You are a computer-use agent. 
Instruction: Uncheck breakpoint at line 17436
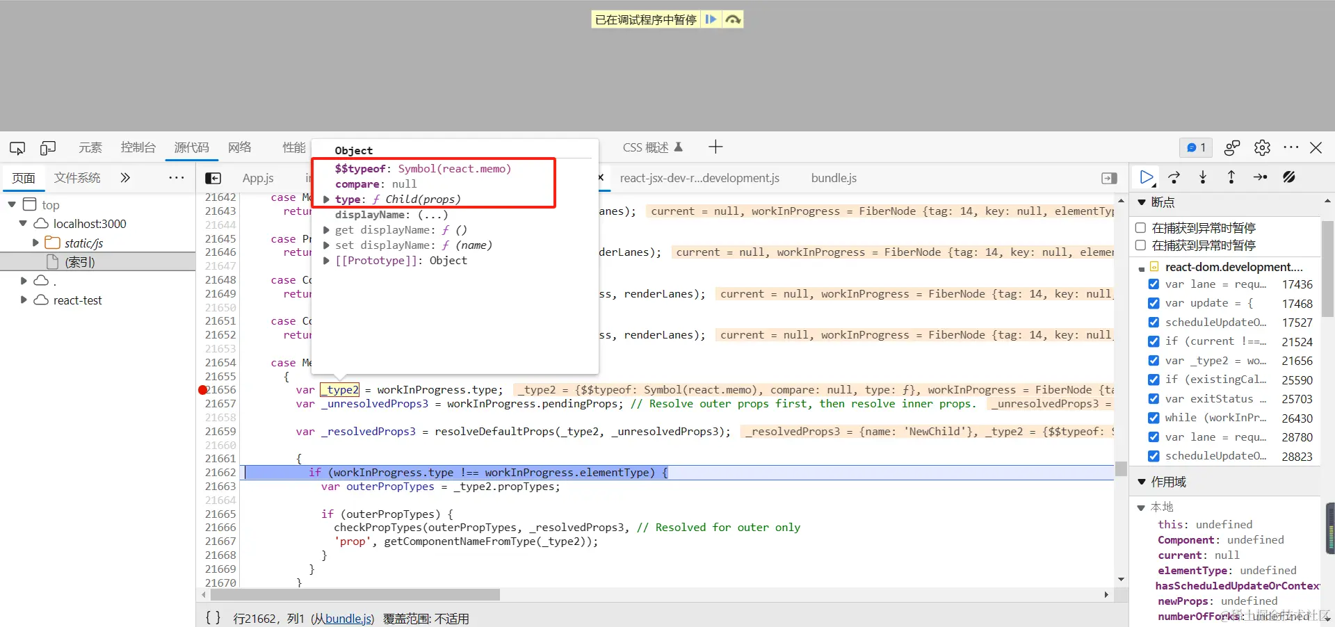point(1154,284)
